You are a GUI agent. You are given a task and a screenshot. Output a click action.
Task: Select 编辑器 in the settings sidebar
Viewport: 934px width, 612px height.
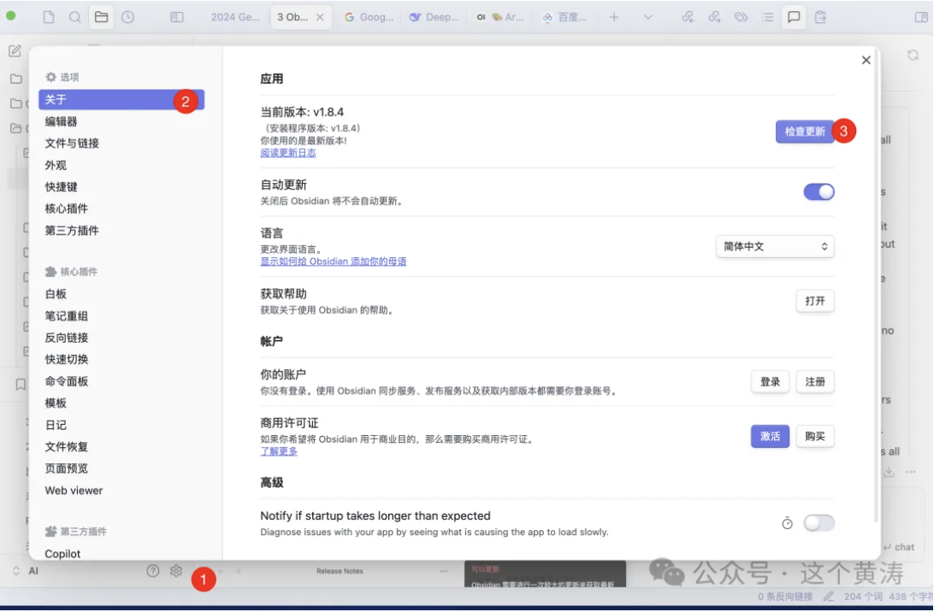[x=62, y=121]
